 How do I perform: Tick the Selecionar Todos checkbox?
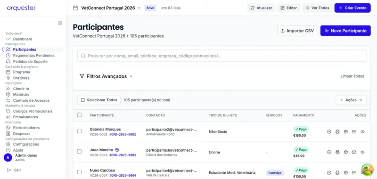tap(83, 100)
